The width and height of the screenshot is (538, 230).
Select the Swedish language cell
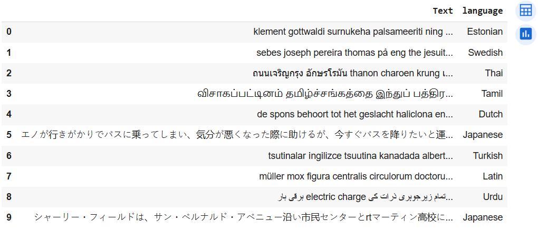point(485,53)
